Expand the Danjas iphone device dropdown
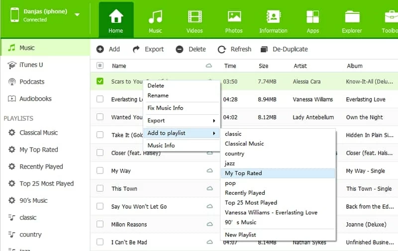This screenshot has height=251, width=398. (x=77, y=15)
